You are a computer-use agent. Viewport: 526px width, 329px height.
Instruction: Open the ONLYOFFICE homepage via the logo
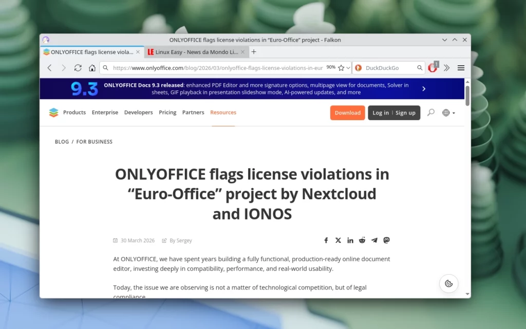coord(53,112)
